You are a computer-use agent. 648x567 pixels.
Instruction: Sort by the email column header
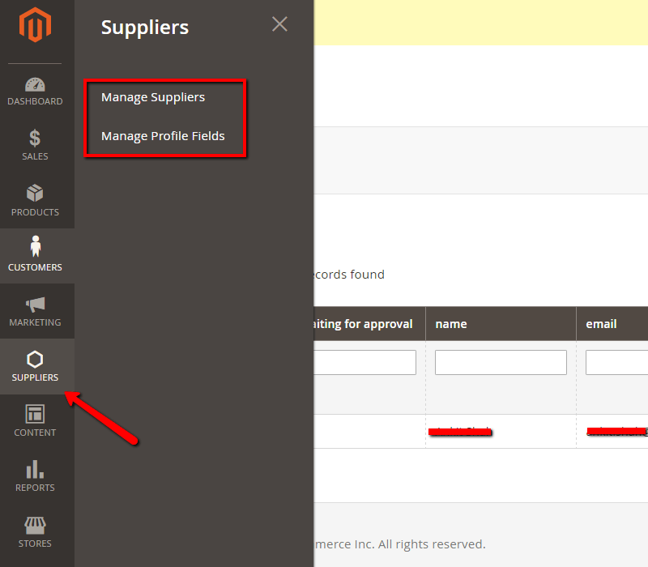click(x=601, y=324)
